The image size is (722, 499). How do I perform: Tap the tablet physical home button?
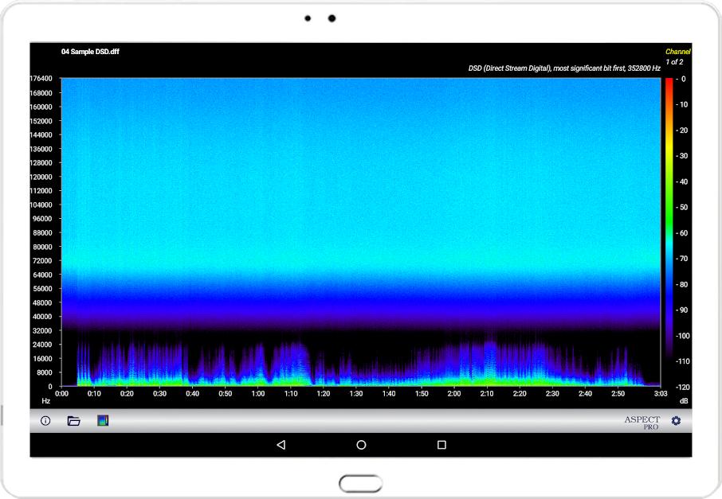point(360,484)
